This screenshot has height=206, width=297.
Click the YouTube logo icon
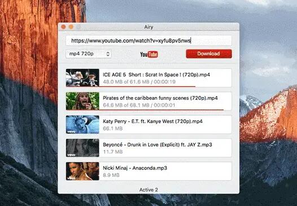pyautogui.click(x=149, y=54)
